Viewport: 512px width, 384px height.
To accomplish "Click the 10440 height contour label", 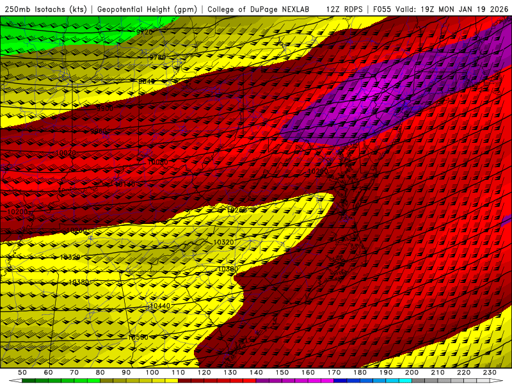I will tap(160, 306).
